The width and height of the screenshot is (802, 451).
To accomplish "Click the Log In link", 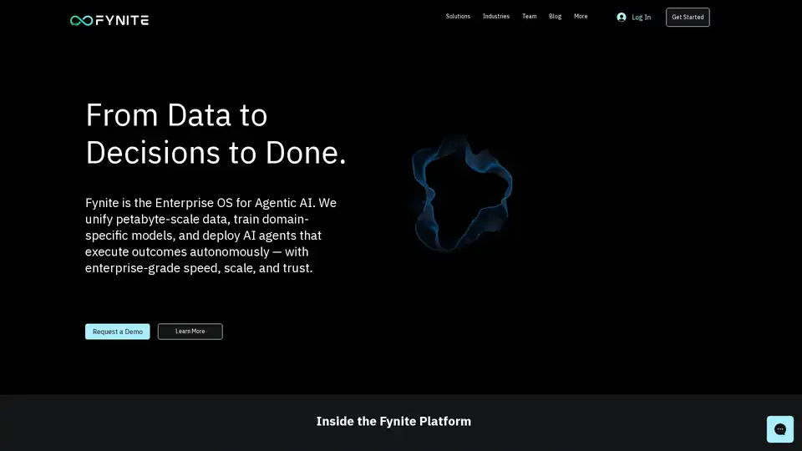I will tap(641, 17).
